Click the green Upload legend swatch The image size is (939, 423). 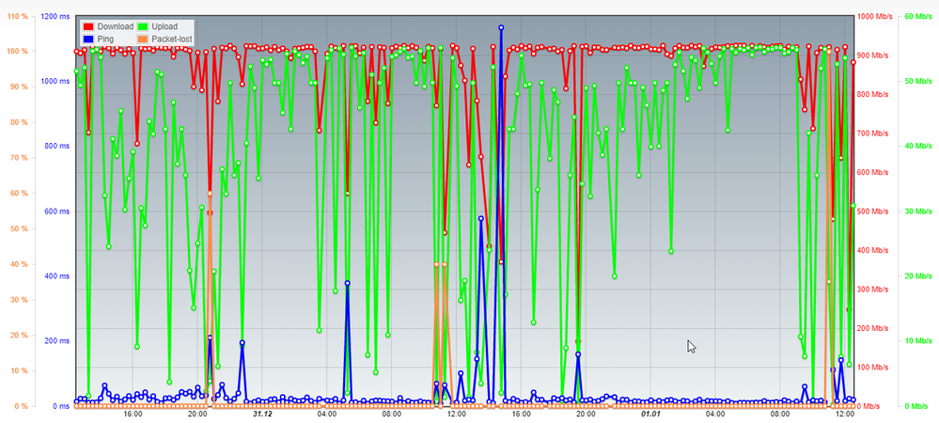143,26
